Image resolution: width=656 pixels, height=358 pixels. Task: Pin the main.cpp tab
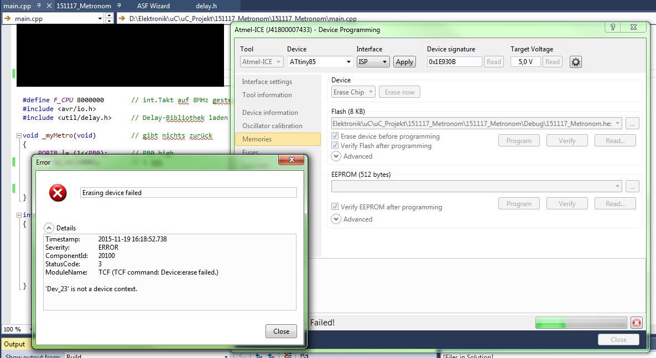[39, 6]
